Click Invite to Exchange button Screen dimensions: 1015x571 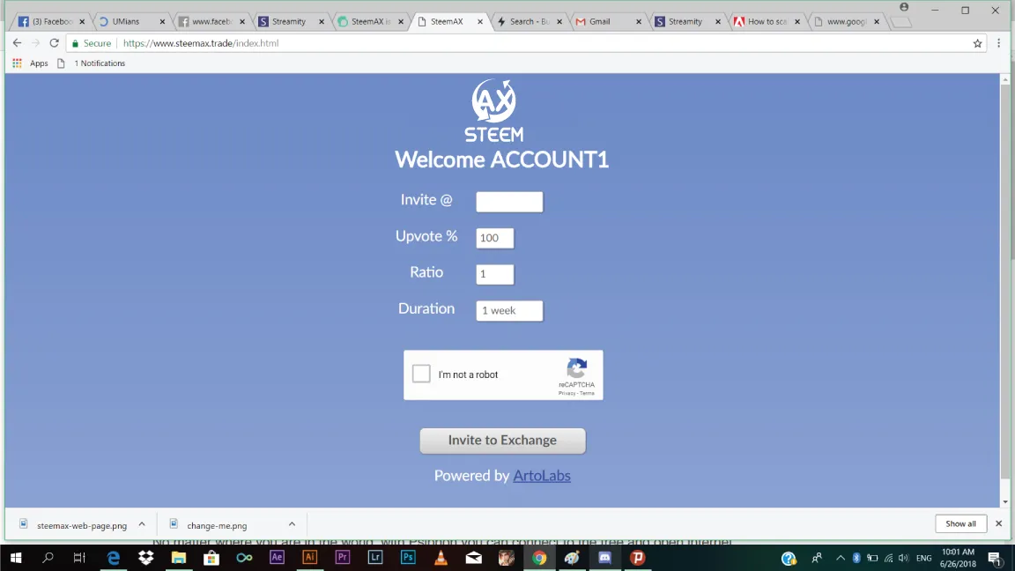click(502, 441)
